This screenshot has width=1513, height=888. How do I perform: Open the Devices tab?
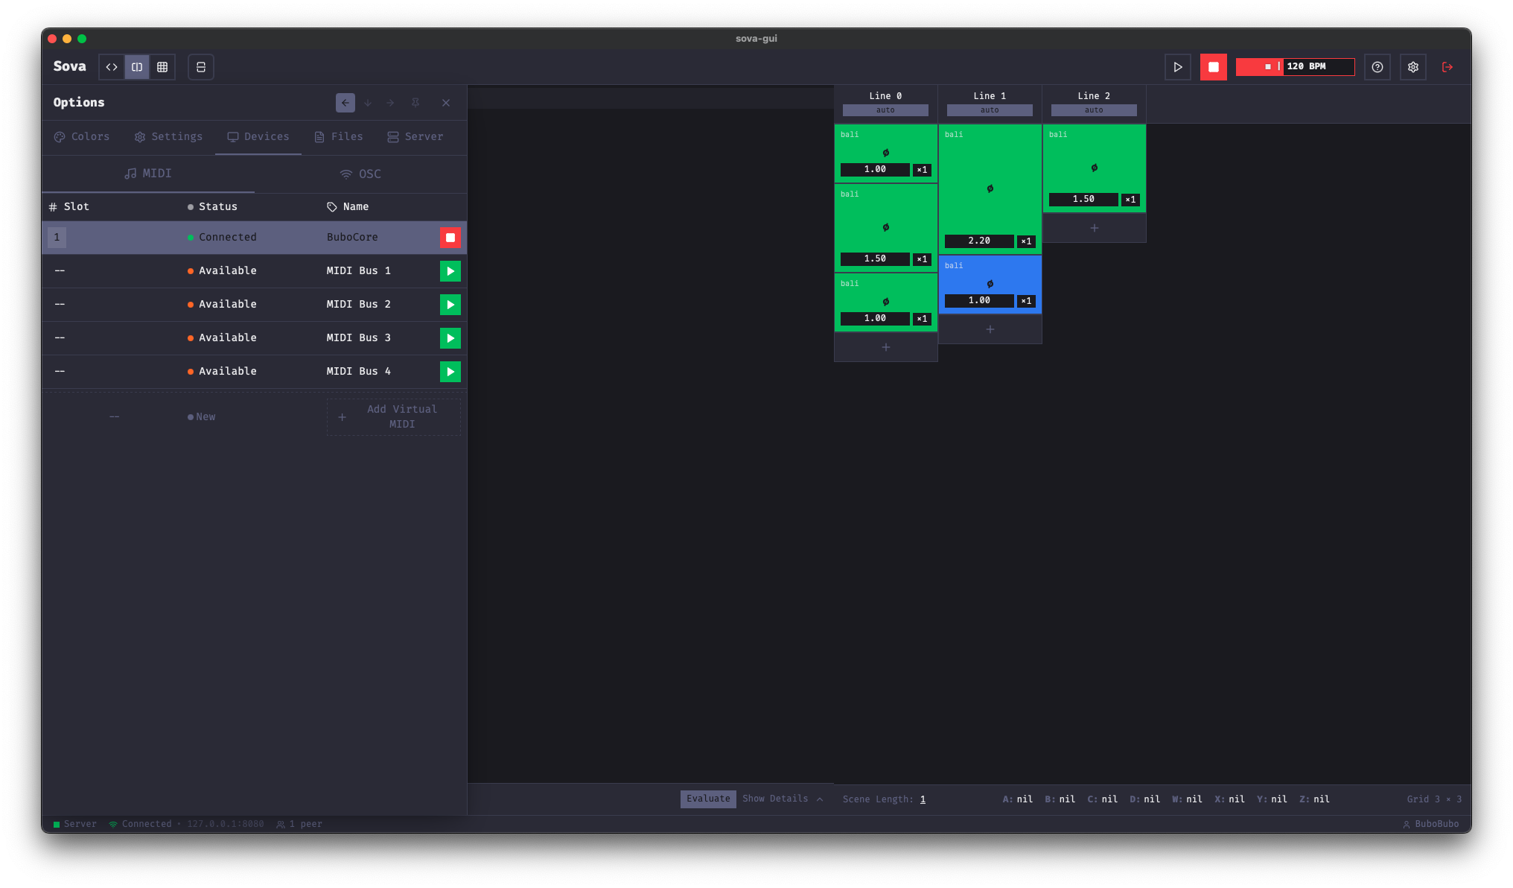(258, 137)
